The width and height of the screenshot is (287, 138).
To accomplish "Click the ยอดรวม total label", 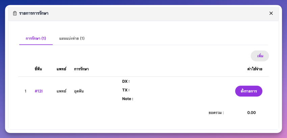I will click(216, 113).
